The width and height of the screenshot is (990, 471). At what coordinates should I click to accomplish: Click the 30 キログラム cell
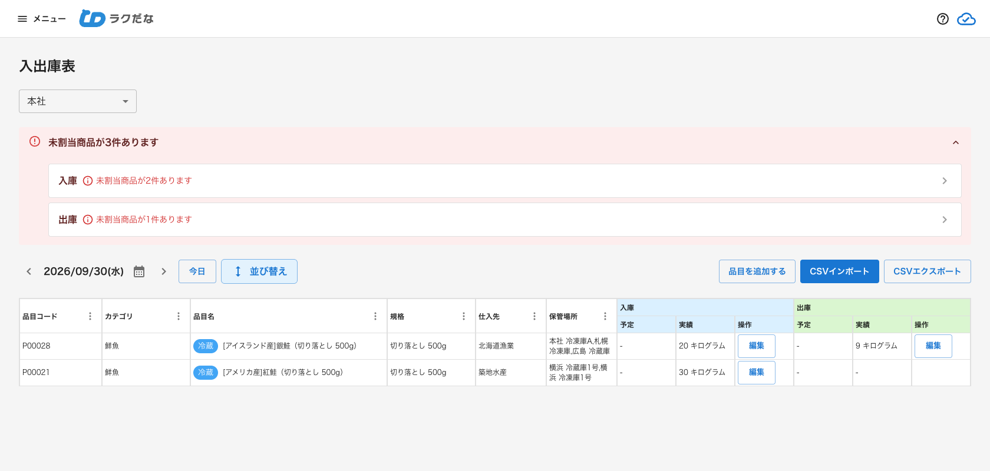tap(705, 373)
